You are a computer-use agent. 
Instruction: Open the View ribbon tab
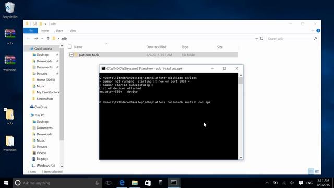point(73,31)
